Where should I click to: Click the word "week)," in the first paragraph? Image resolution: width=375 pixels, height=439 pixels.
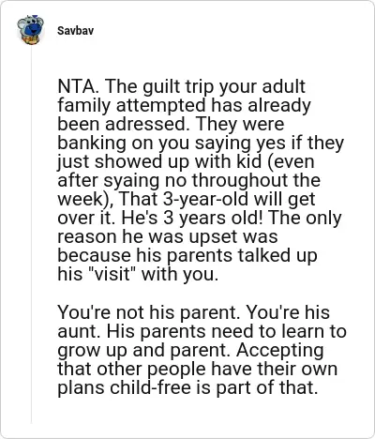[86, 200]
